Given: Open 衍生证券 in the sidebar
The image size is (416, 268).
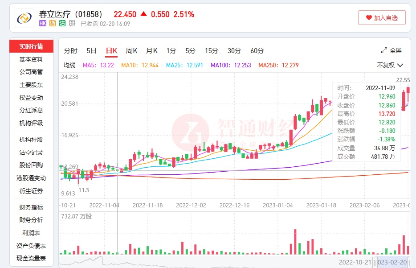Looking at the screenshot, I should coord(31,191).
